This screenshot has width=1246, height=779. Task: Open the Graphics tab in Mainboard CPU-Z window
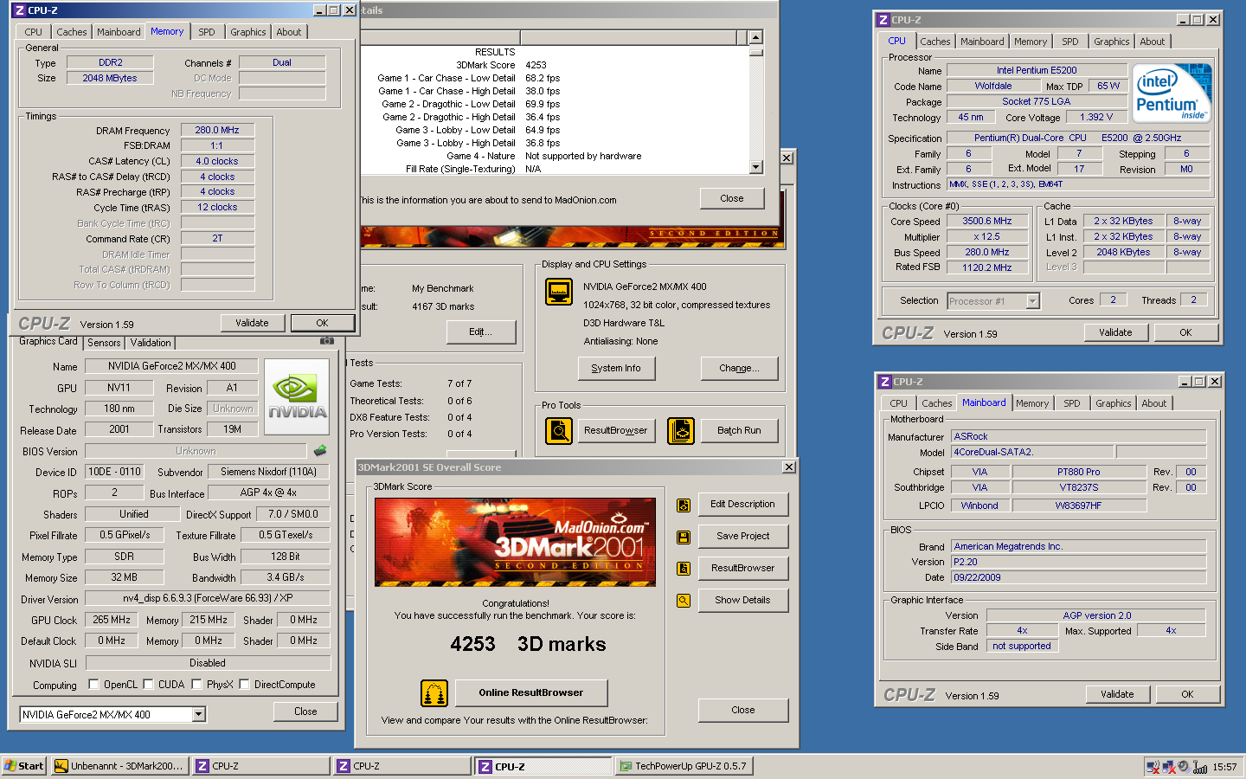pos(1113,403)
